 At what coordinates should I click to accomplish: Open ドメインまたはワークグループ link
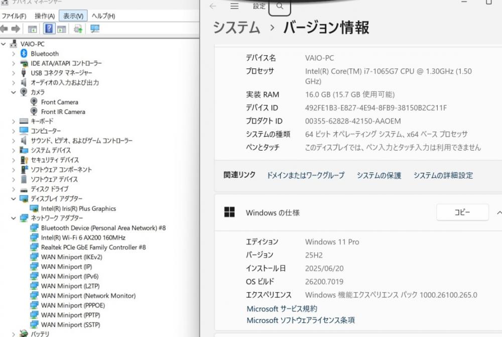point(306,175)
